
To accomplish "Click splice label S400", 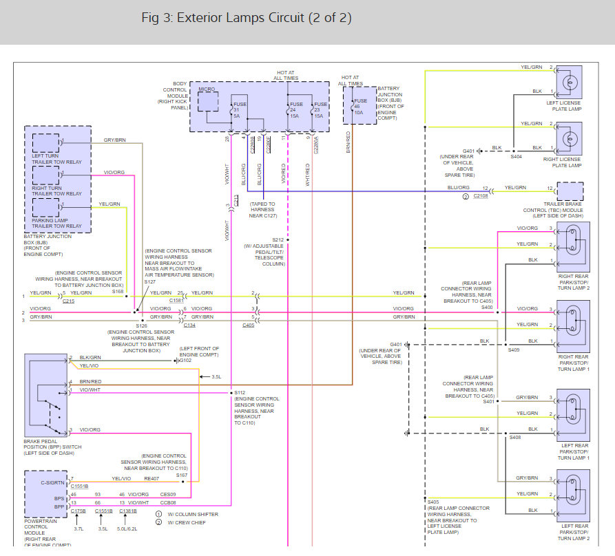I will (487, 307).
